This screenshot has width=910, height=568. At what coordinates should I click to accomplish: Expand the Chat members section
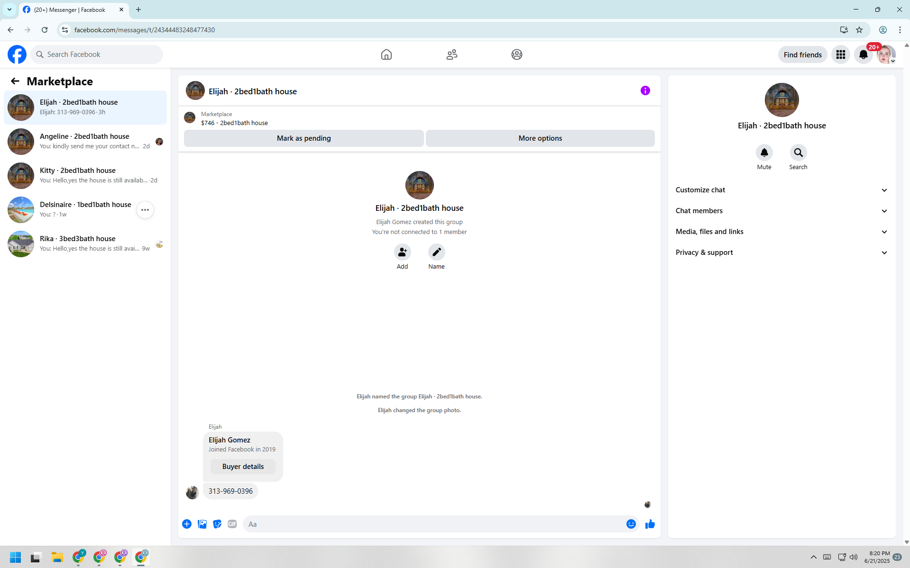point(781,211)
